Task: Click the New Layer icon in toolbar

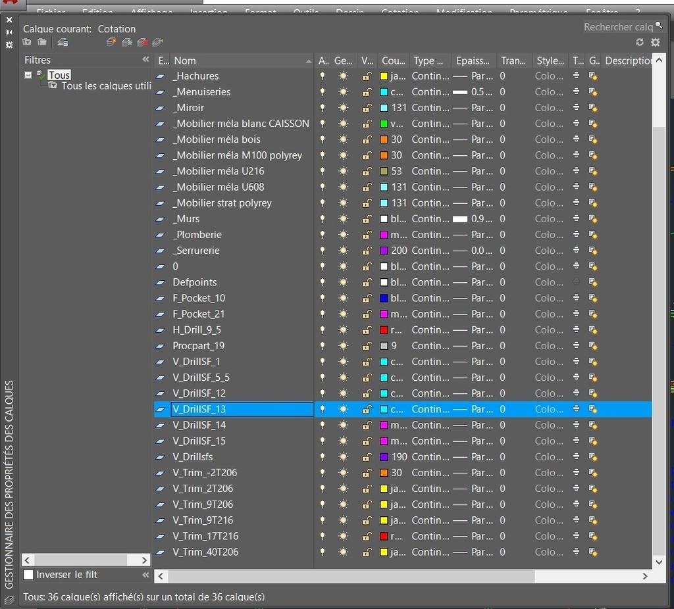Action: [x=111, y=42]
